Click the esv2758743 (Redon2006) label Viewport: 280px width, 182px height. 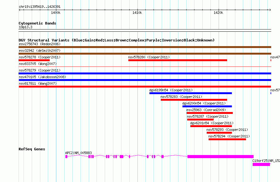tap(40, 44)
